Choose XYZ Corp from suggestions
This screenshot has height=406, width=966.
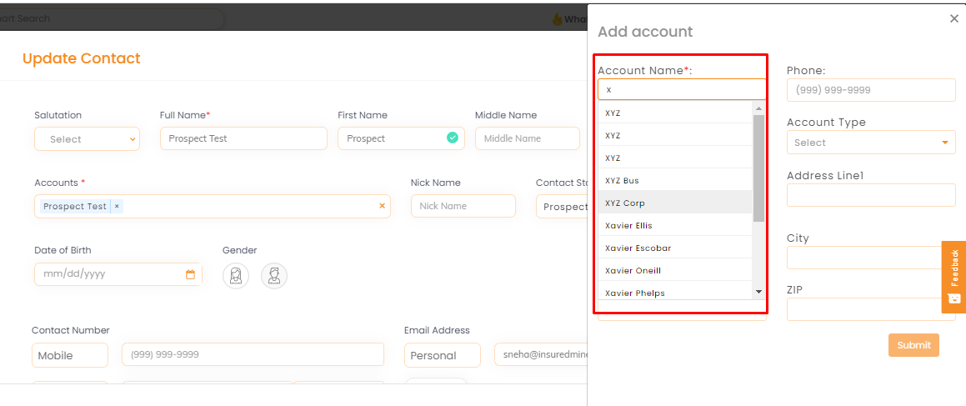pos(675,203)
